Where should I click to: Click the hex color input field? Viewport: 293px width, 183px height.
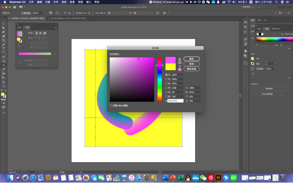click(175, 101)
